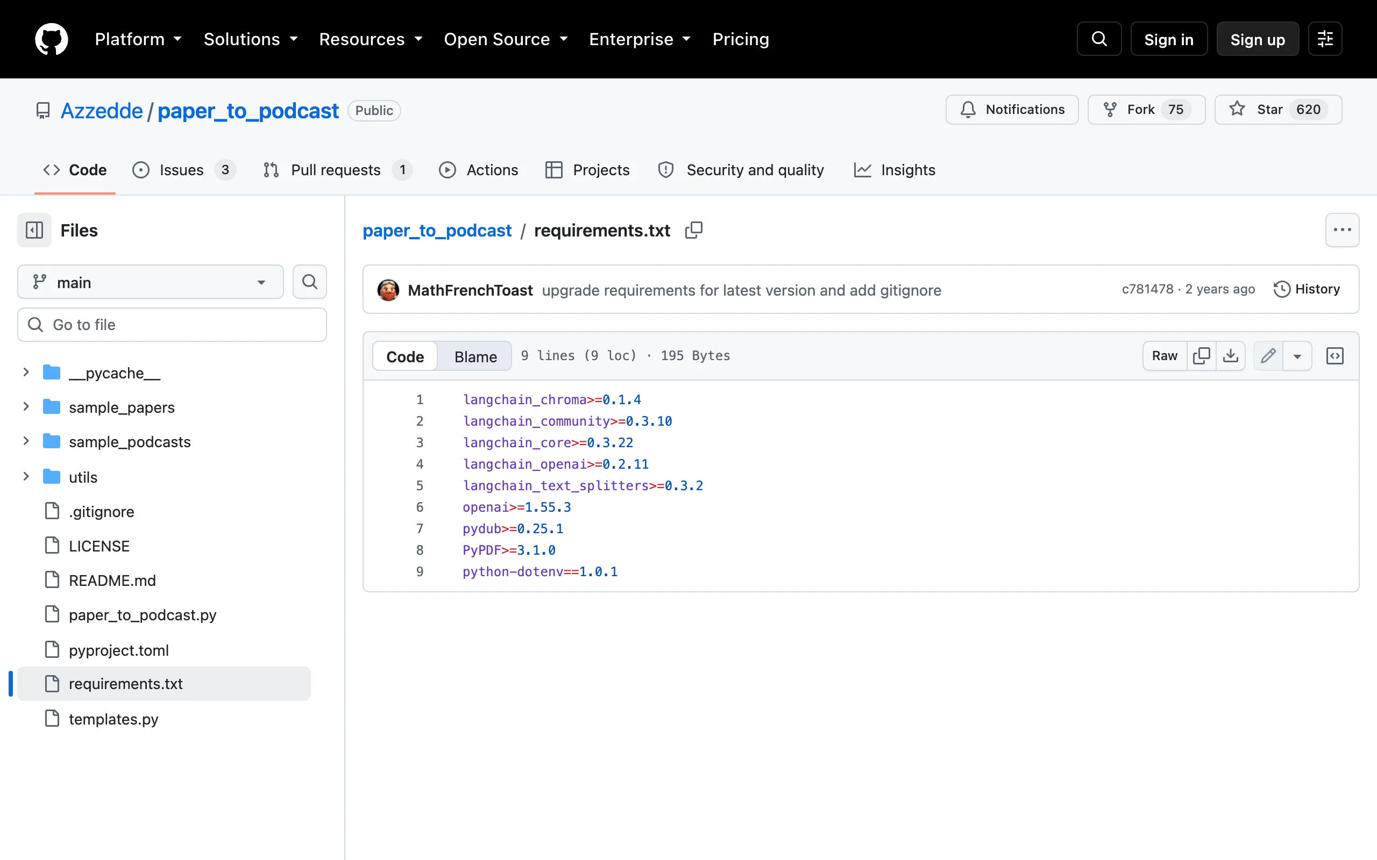The image size is (1377, 860).
Task: Click MathFrenchToast avatar image
Action: point(388,290)
